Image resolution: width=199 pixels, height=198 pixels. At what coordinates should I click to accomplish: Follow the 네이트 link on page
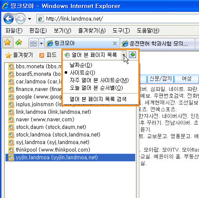(x=176, y=89)
